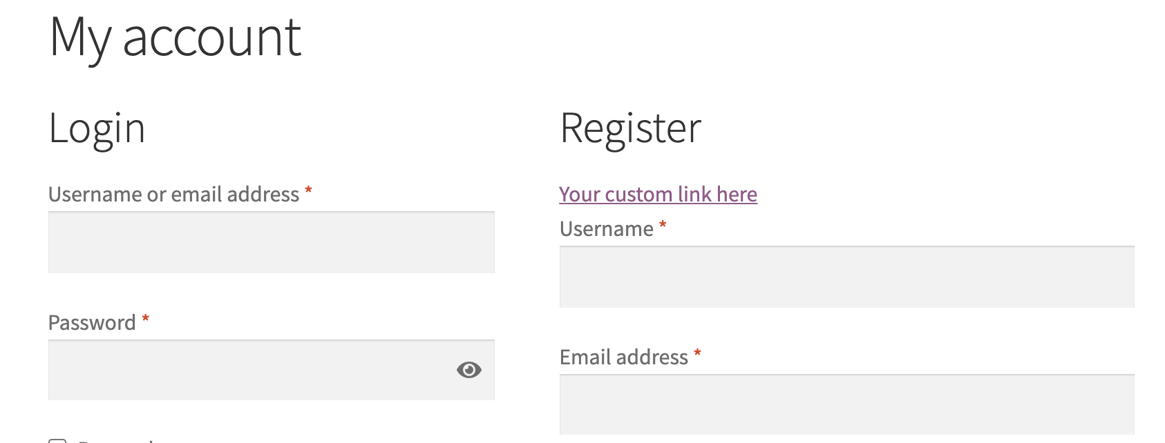Click the 'Email address' label text
Image resolution: width=1165 pixels, height=443 pixels.
623,357
